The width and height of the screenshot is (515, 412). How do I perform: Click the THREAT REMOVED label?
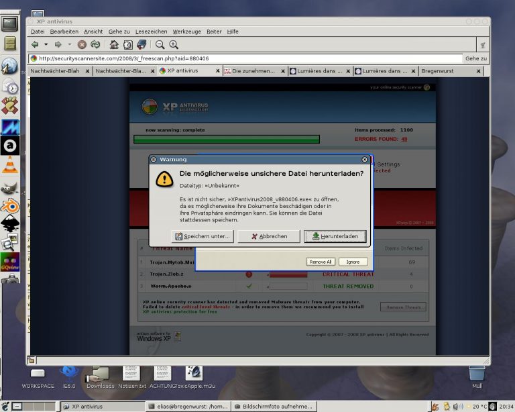[348, 286]
